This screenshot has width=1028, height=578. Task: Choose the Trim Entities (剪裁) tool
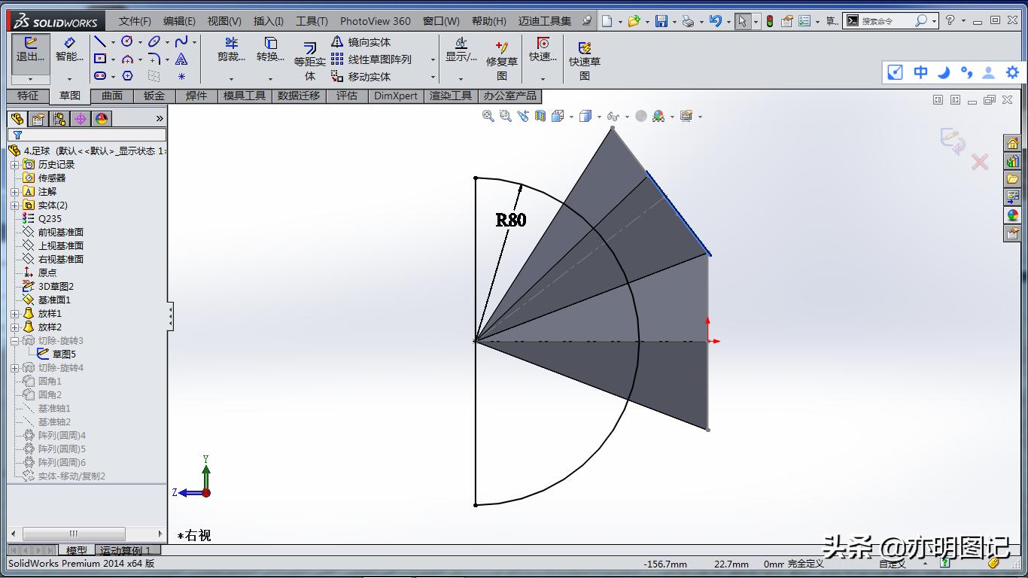[231, 50]
